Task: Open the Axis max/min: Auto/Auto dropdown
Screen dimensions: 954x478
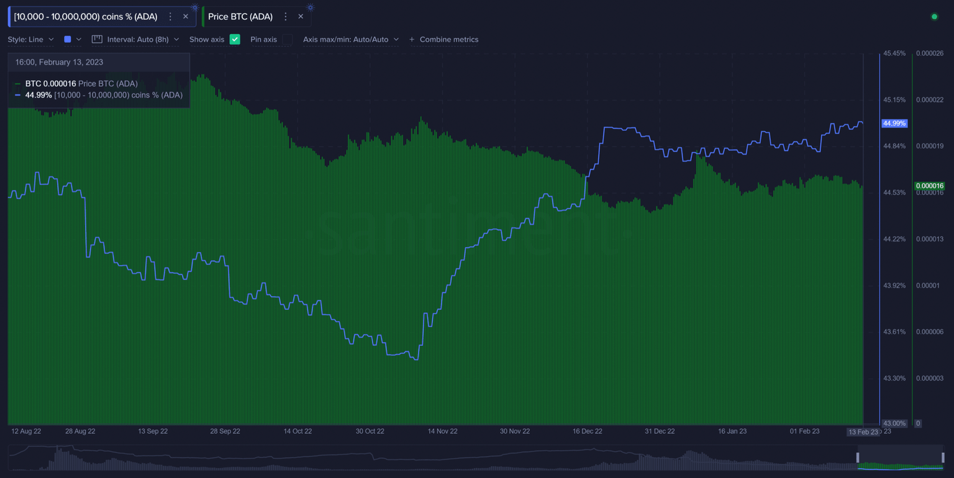Action: coord(351,39)
